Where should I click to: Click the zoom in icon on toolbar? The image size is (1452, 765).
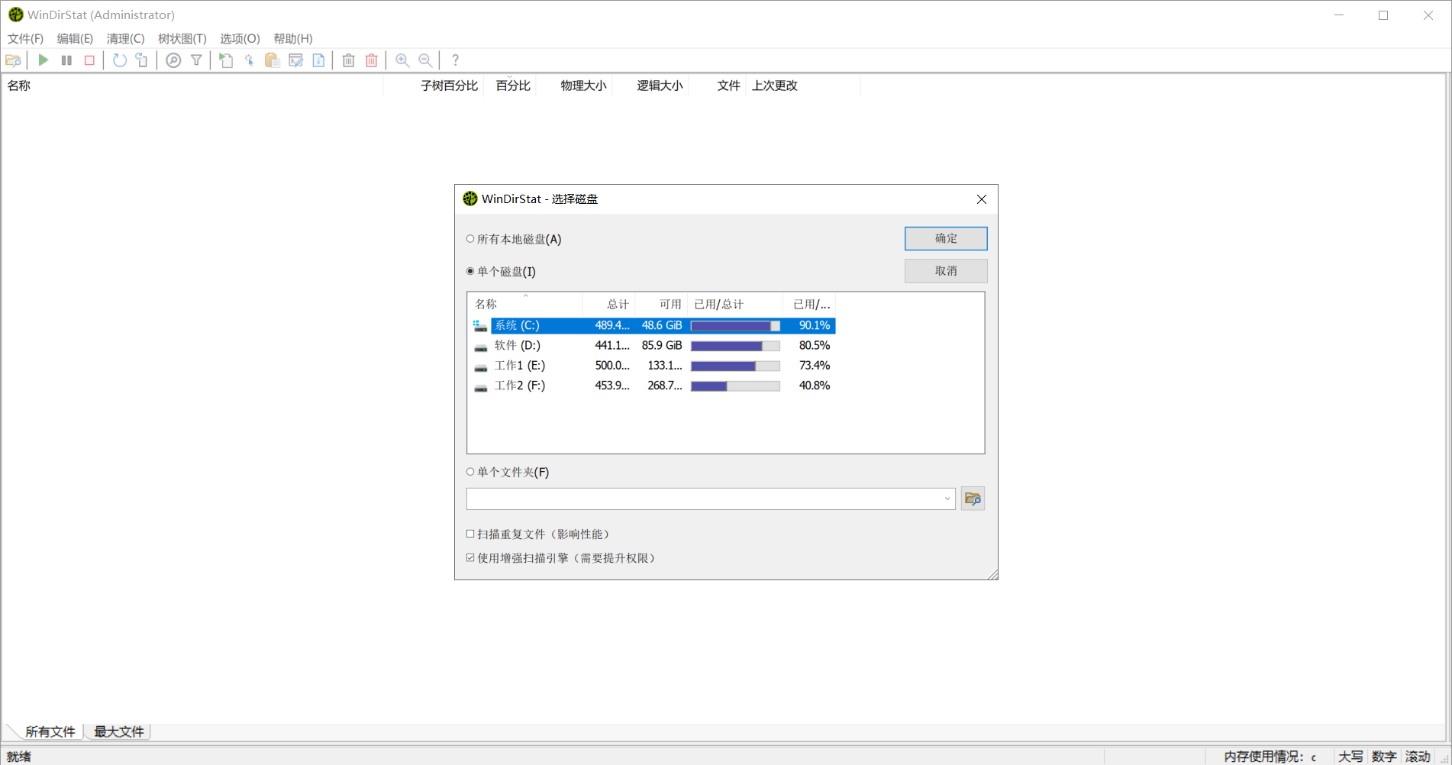tap(402, 60)
